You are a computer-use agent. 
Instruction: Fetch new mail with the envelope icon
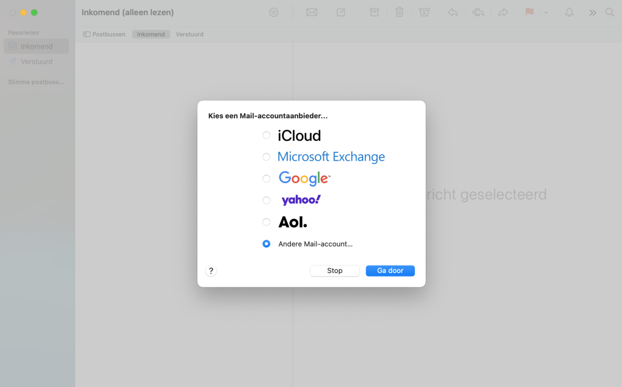(x=312, y=13)
